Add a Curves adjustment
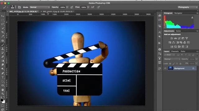This screenshot has width=199, height=111. click(179, 38)
